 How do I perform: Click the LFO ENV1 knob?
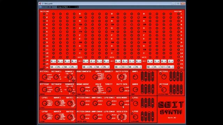click(109, 103)
